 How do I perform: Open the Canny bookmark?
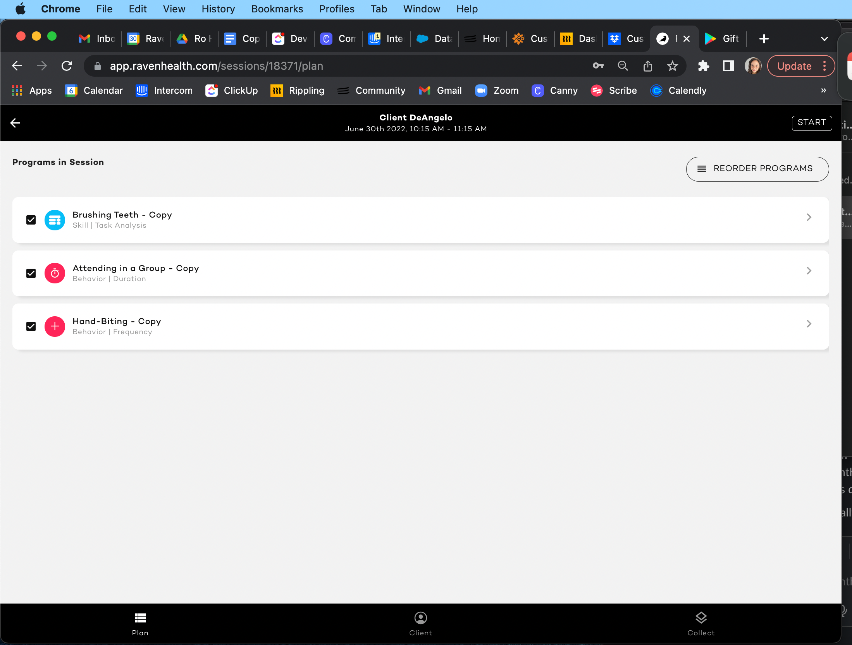554,91
